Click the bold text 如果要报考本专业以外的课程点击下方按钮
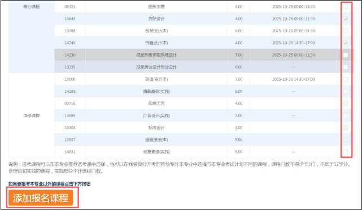This screenshot has height=210, width=362. 49,184
